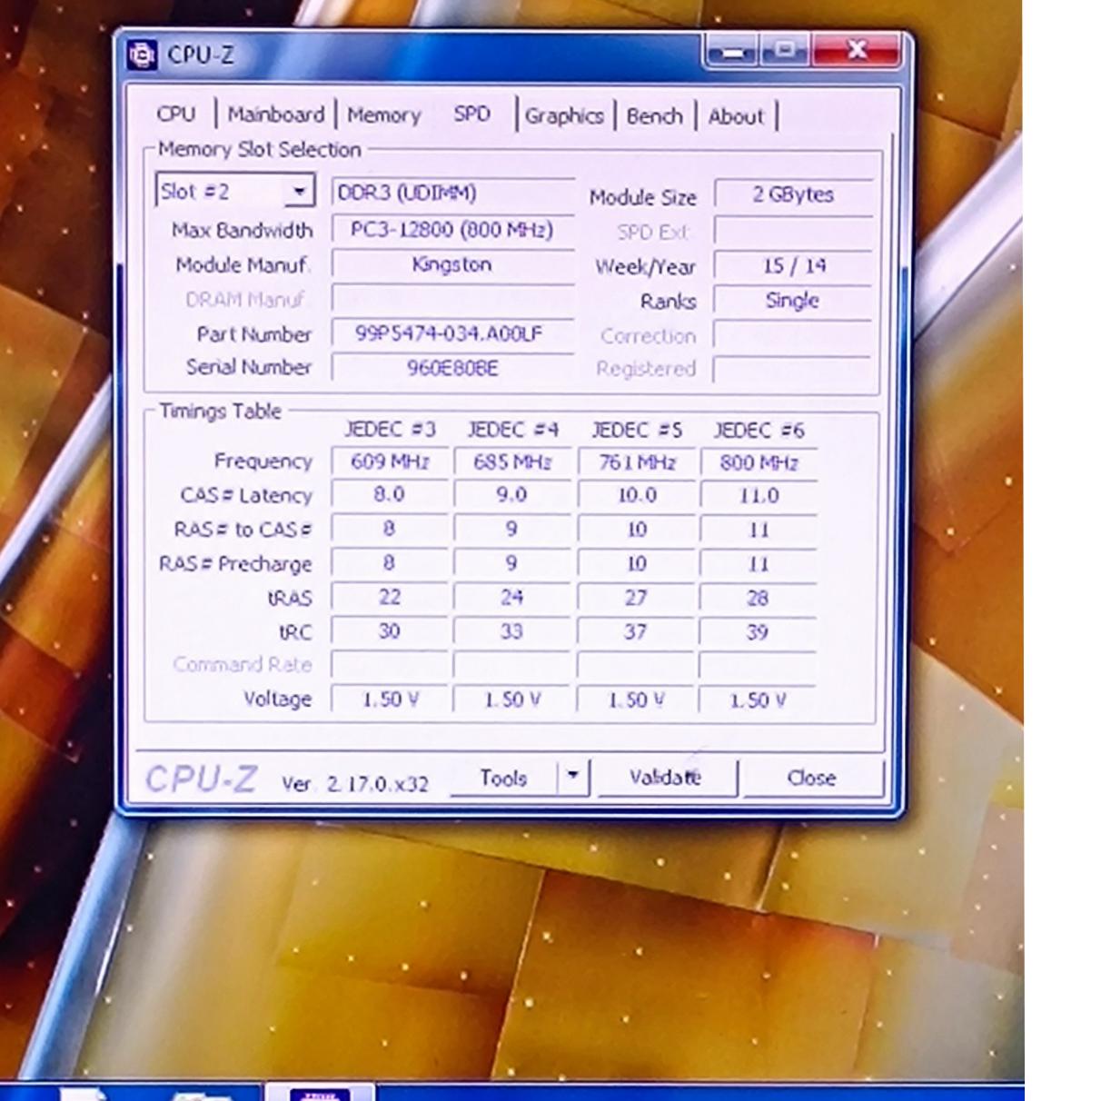
Task: Click the Serial Number field 960E80BE
Action: [451, 368]
